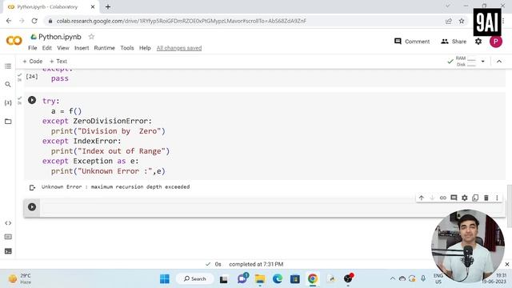Open the Colab logo home
Image resolution: width=512 pixels, height=288 pixels.
coord(14,41)
